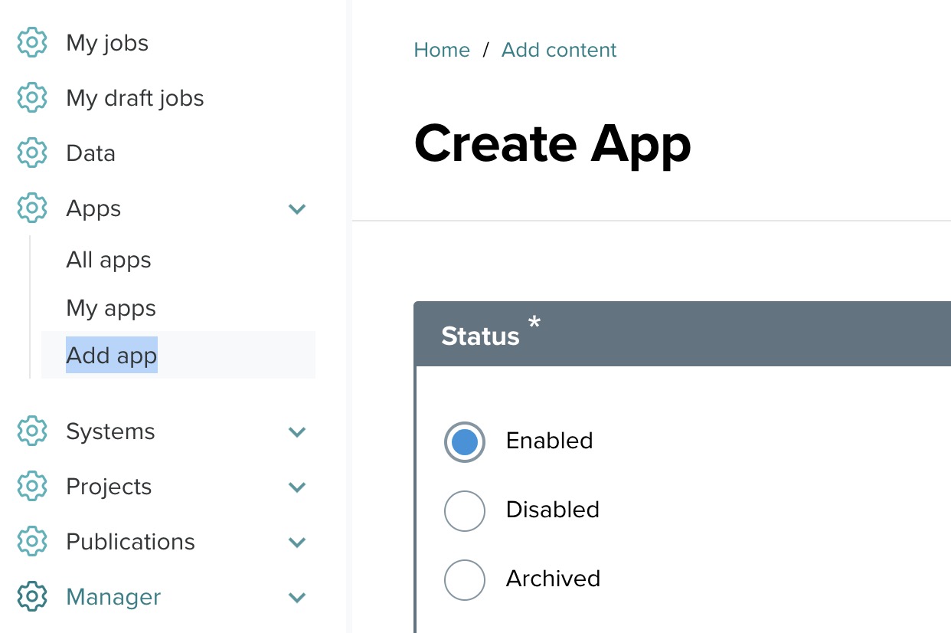Open My apps in sidebar

pos(111,308)
